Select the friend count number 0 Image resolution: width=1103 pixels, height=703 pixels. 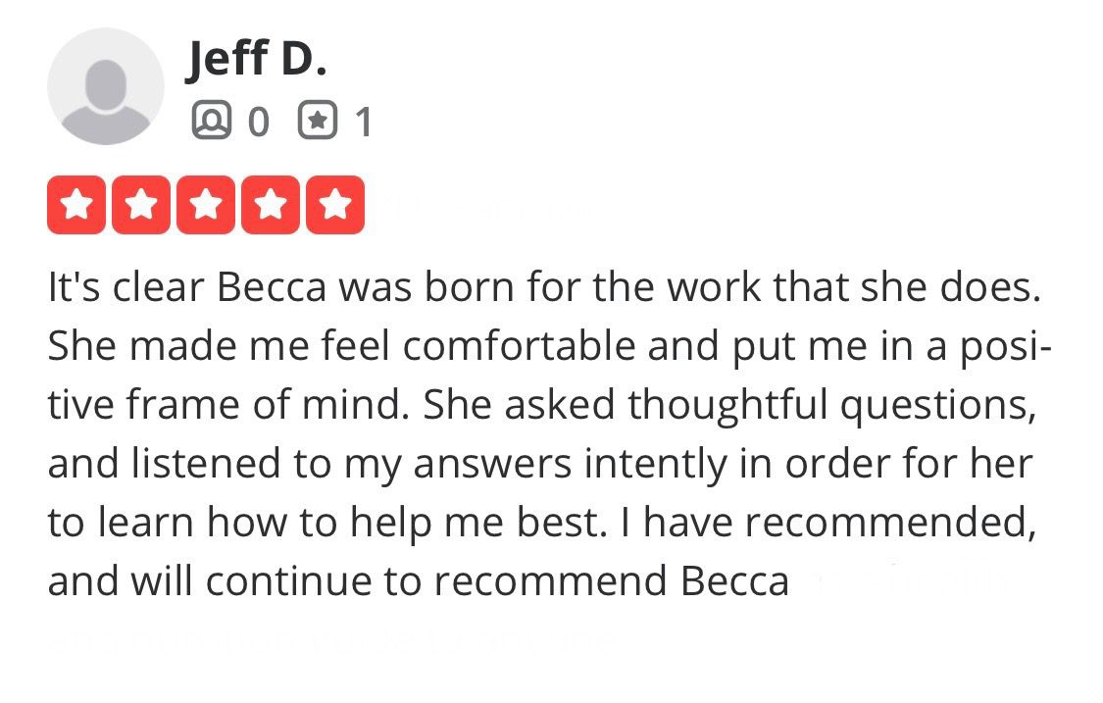point(259,122)
